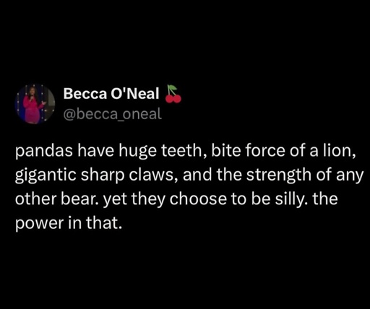Click the word "they" on third line

pyautogui.click(x=148, y=199)
